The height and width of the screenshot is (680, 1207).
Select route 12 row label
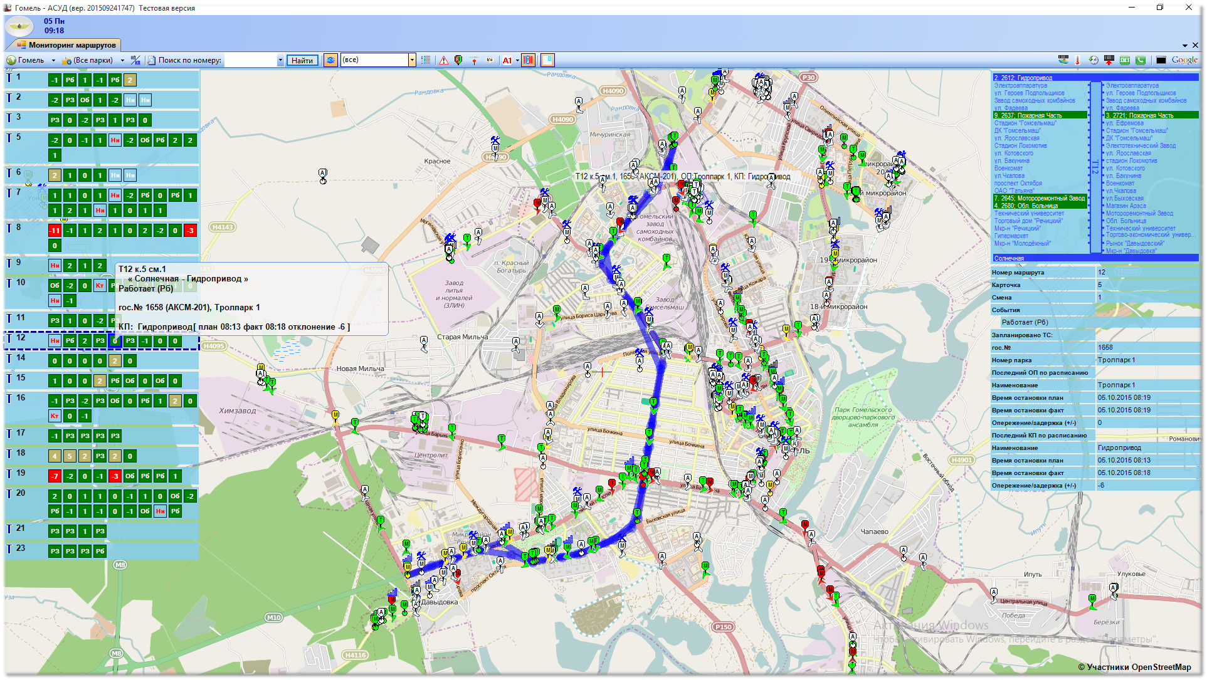coord(21,338)
